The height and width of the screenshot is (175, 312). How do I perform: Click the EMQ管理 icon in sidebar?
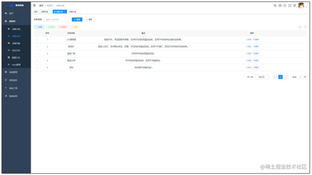pyautogui.click(x=9, y=64)
